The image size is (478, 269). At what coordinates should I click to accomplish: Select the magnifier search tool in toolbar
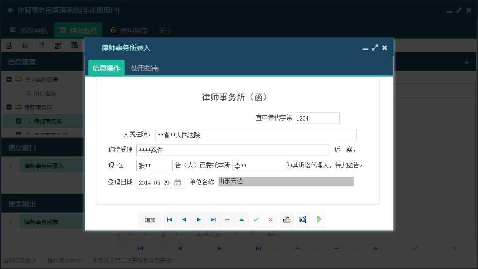tap(9, 45)
